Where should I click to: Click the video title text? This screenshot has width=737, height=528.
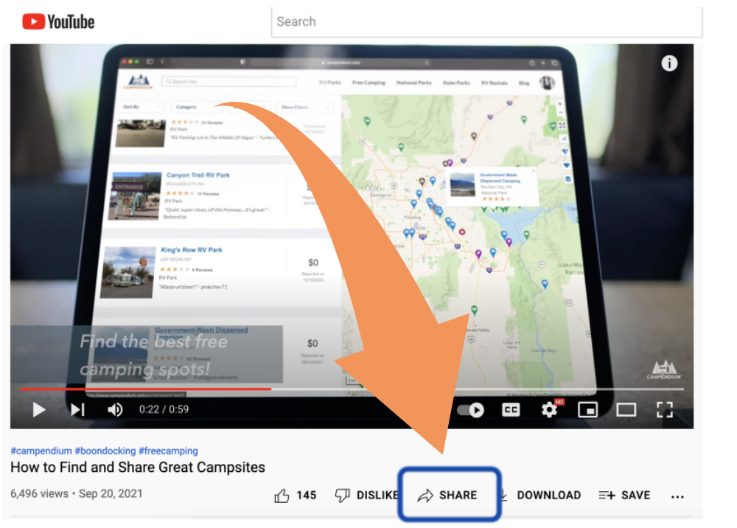point(138,468)
